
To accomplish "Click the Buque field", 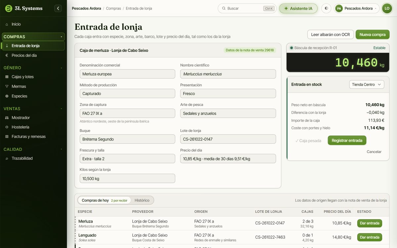I will pyautogui.click(x=127, y=139).
